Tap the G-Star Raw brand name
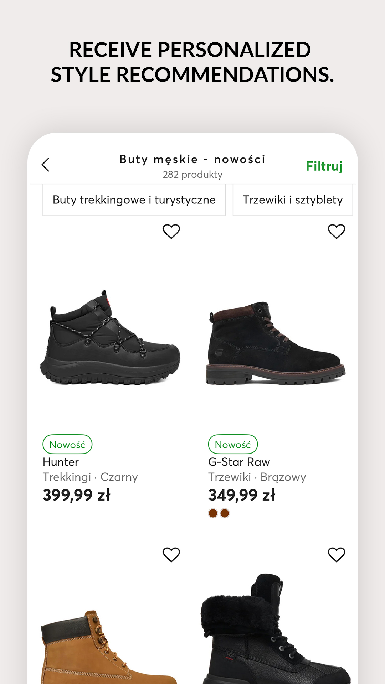 (x=239, y=462)
